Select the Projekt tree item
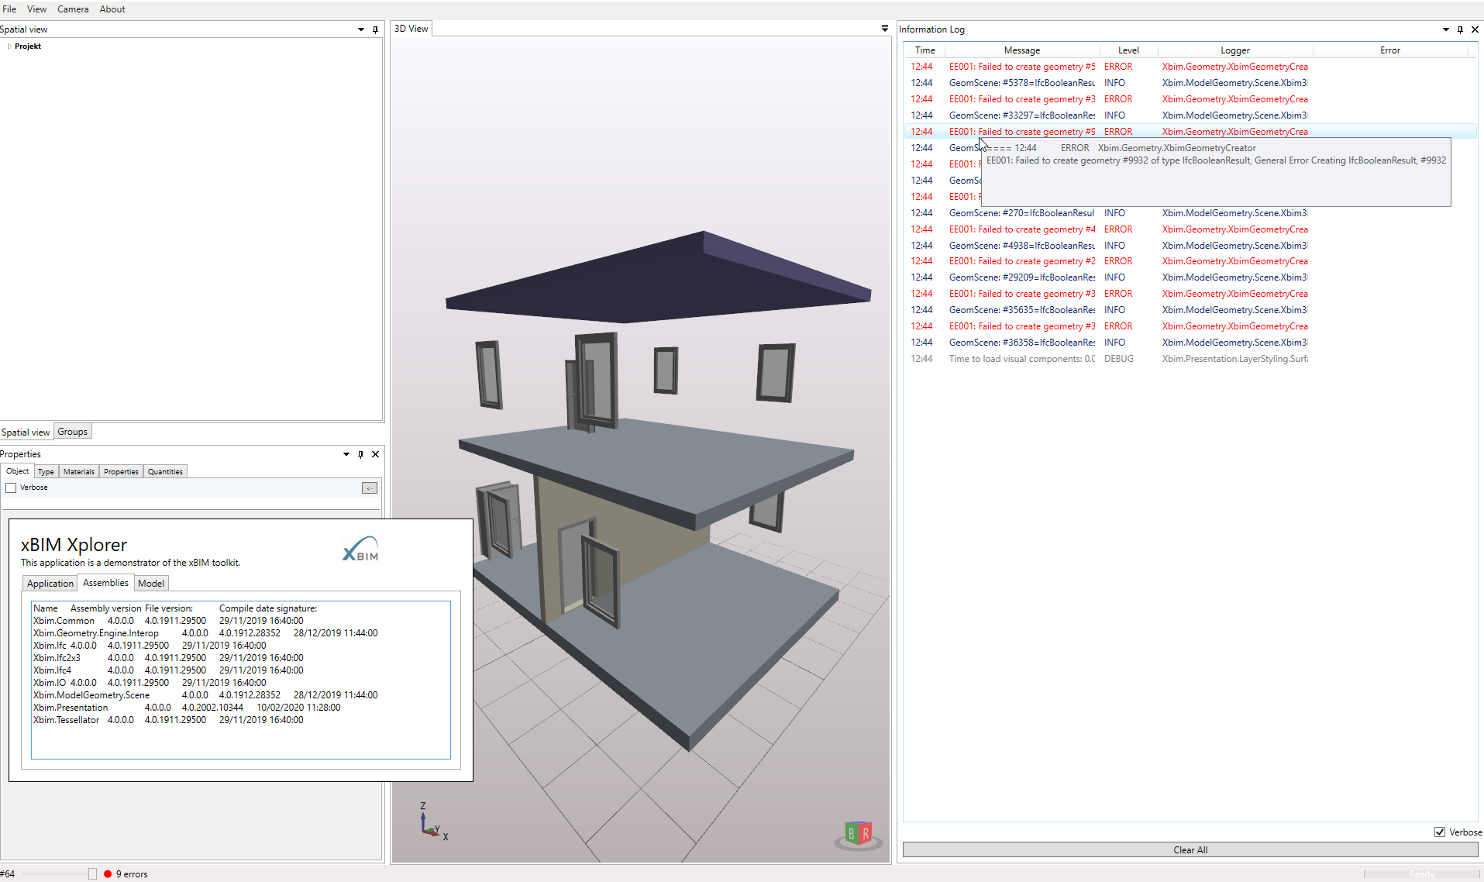Viewport: 1484px width, 882px height. [28, 47]
